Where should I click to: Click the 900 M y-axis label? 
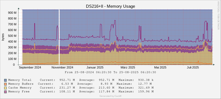tap(12, 13)
